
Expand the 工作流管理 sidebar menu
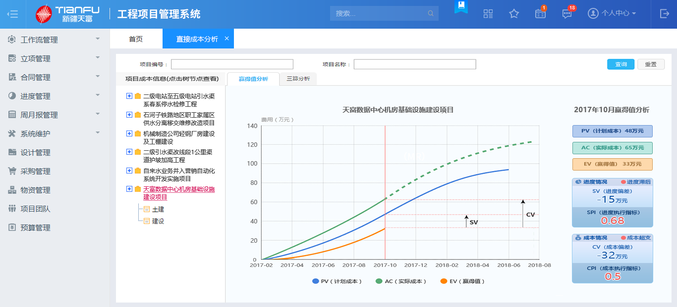click(x=55, y=40)
